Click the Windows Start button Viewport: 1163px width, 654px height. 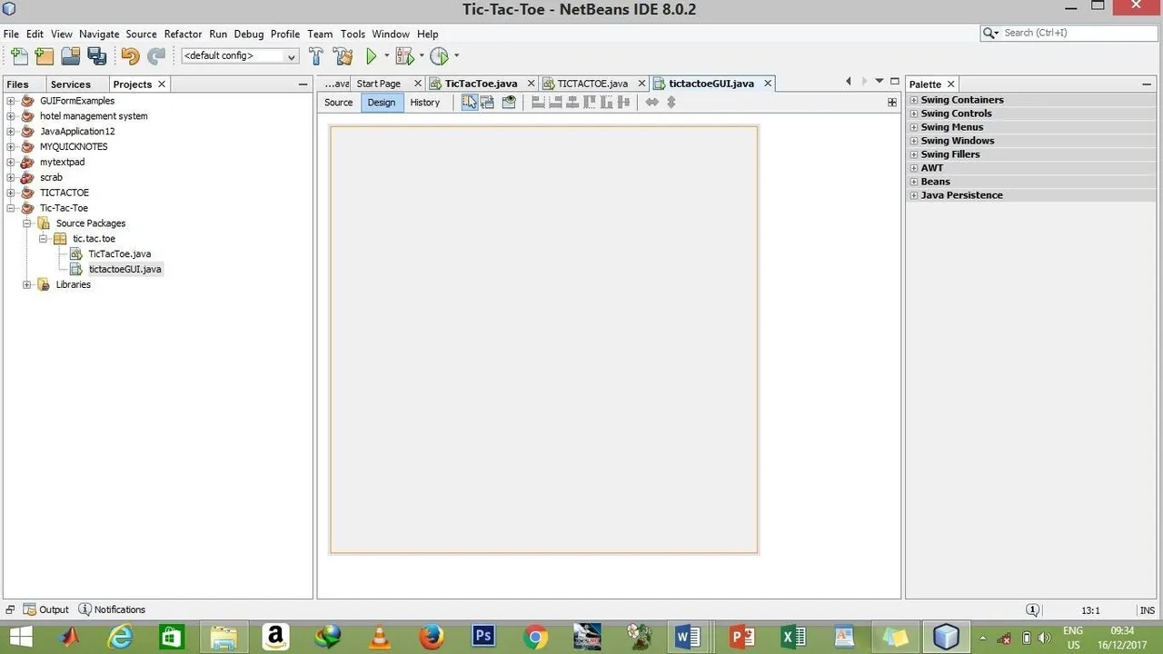20,637
